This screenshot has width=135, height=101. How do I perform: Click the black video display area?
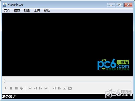67,45
